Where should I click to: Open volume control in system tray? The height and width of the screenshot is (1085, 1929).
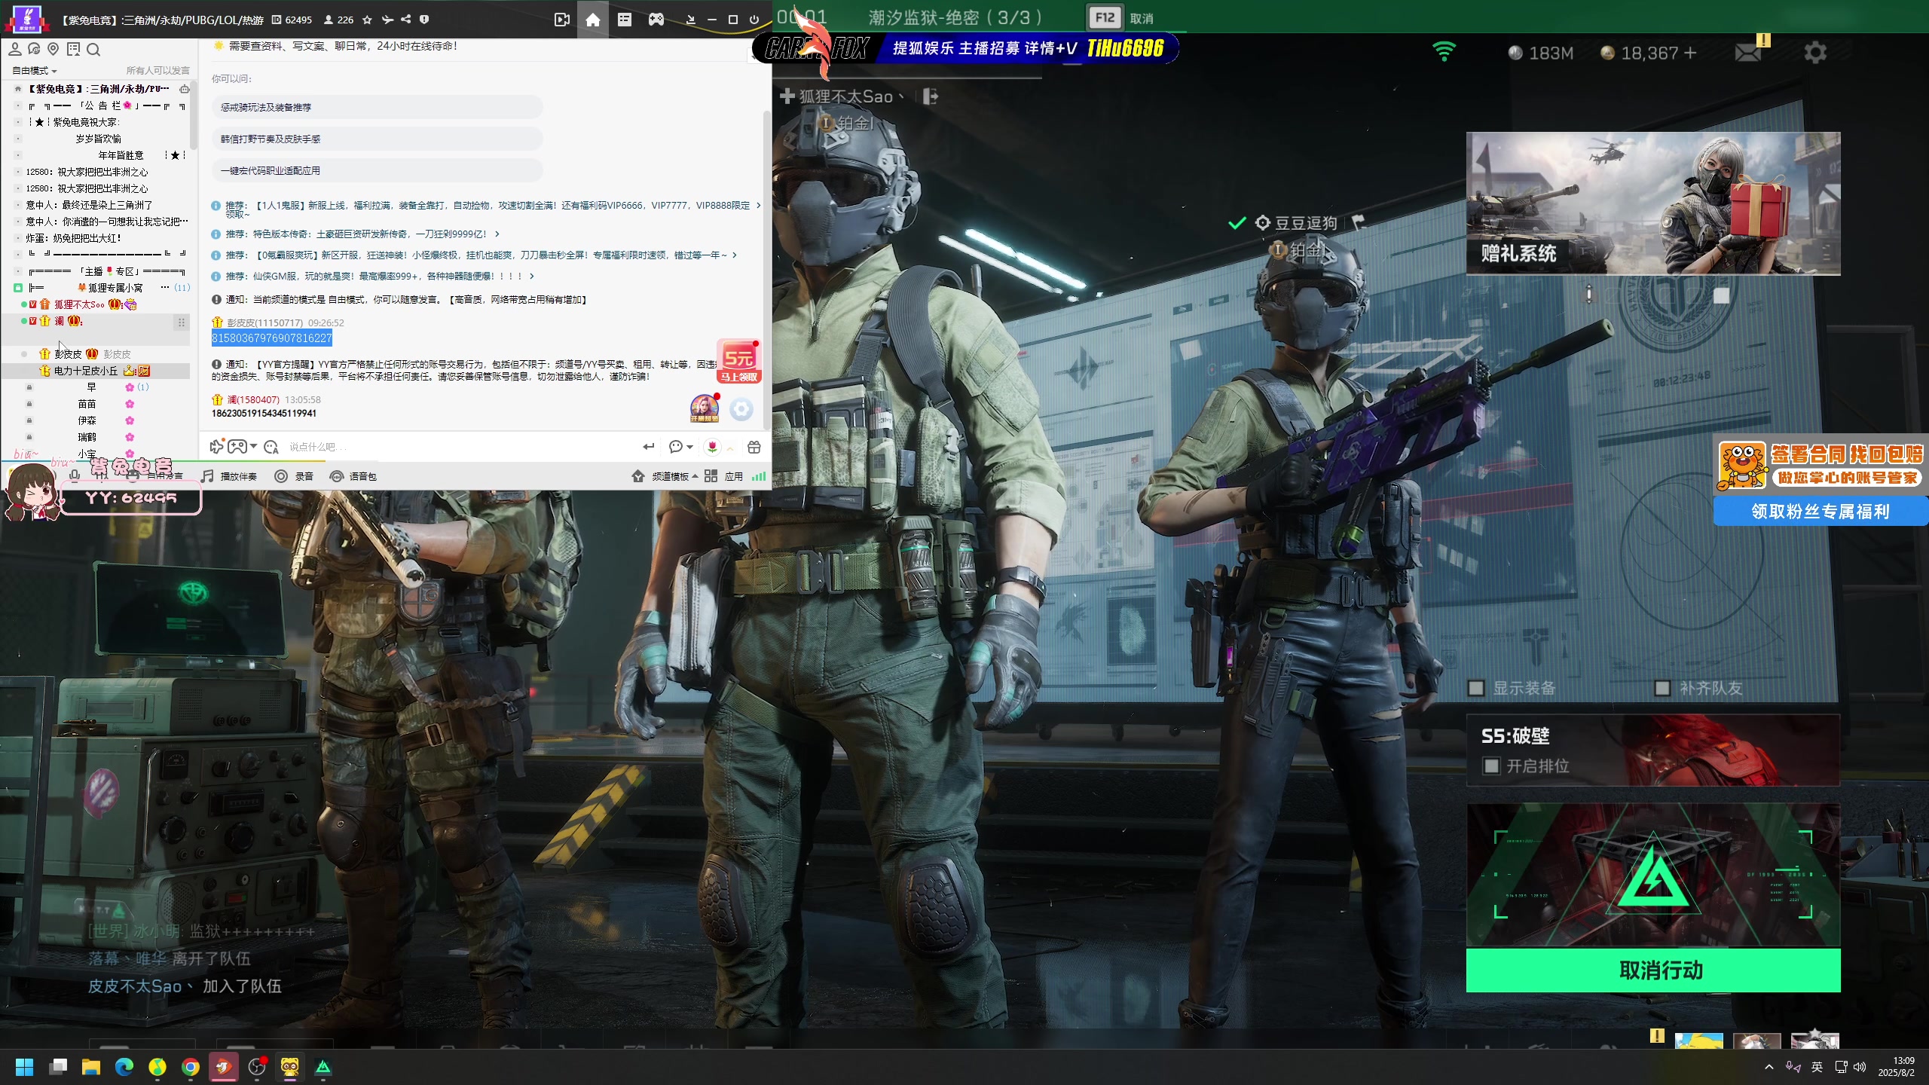[1860, 1067]
